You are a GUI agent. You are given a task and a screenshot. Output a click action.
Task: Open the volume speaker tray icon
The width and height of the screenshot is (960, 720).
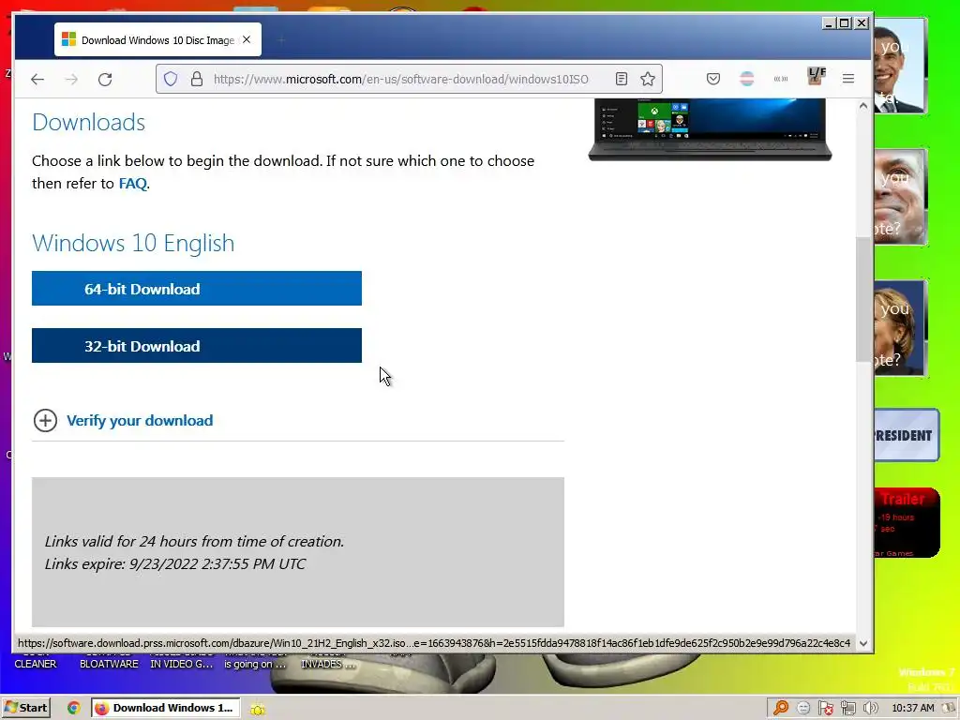[x=870, y=709]
